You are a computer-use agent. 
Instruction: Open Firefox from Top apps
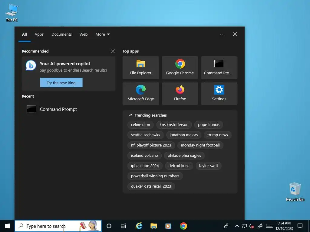coord(180,94)
